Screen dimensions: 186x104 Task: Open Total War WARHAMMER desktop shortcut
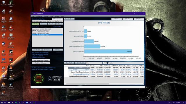[11, 77]
